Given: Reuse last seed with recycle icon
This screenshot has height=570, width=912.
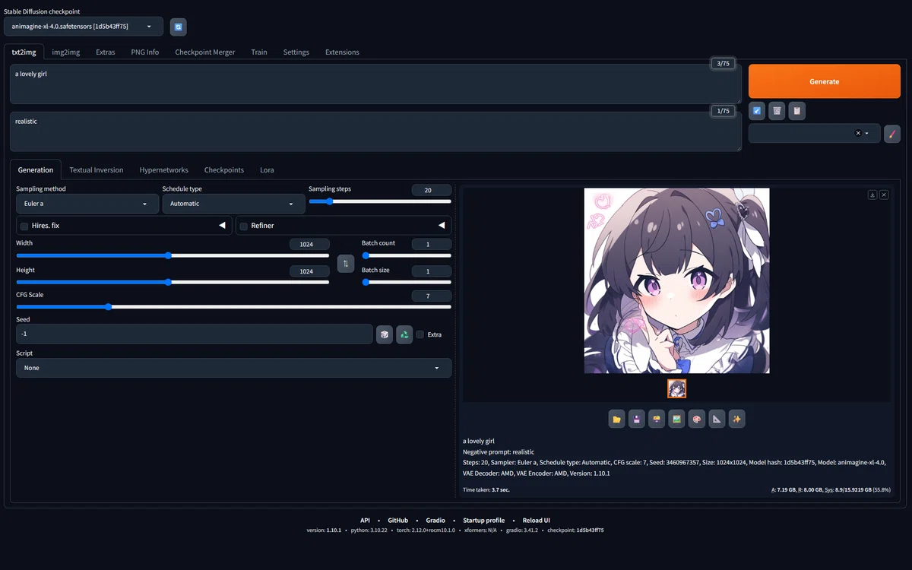Looking at the screenshot, I should (x=404, y=334).
